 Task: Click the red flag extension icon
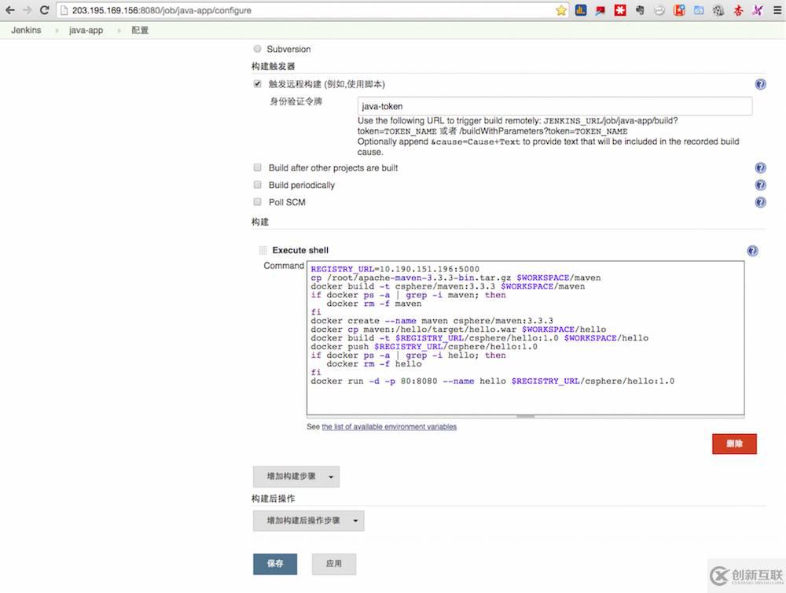600,10
